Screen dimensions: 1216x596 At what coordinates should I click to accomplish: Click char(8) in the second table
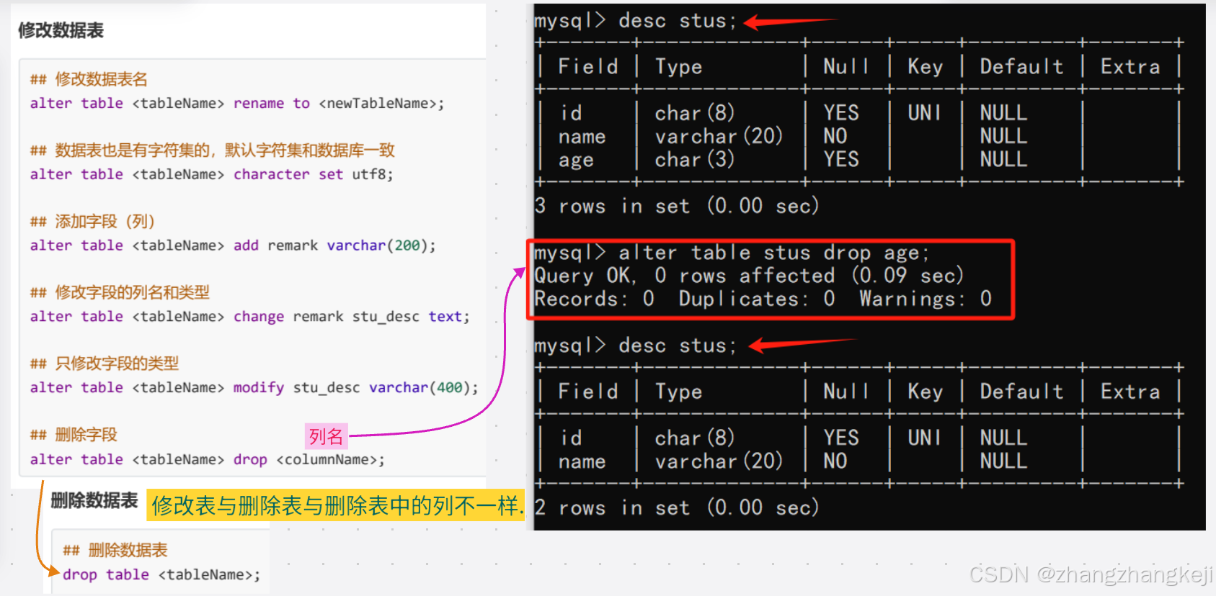click(695, 438)
